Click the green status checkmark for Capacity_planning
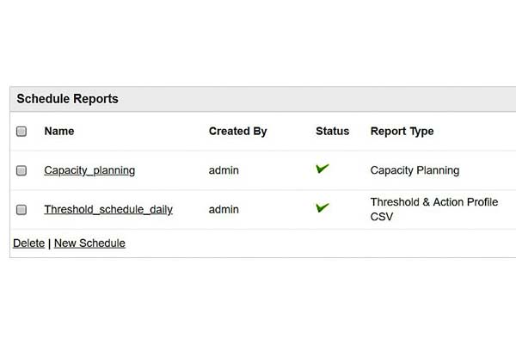The width and height of the screenshot is (516, 345). click(x=322, y=169)
